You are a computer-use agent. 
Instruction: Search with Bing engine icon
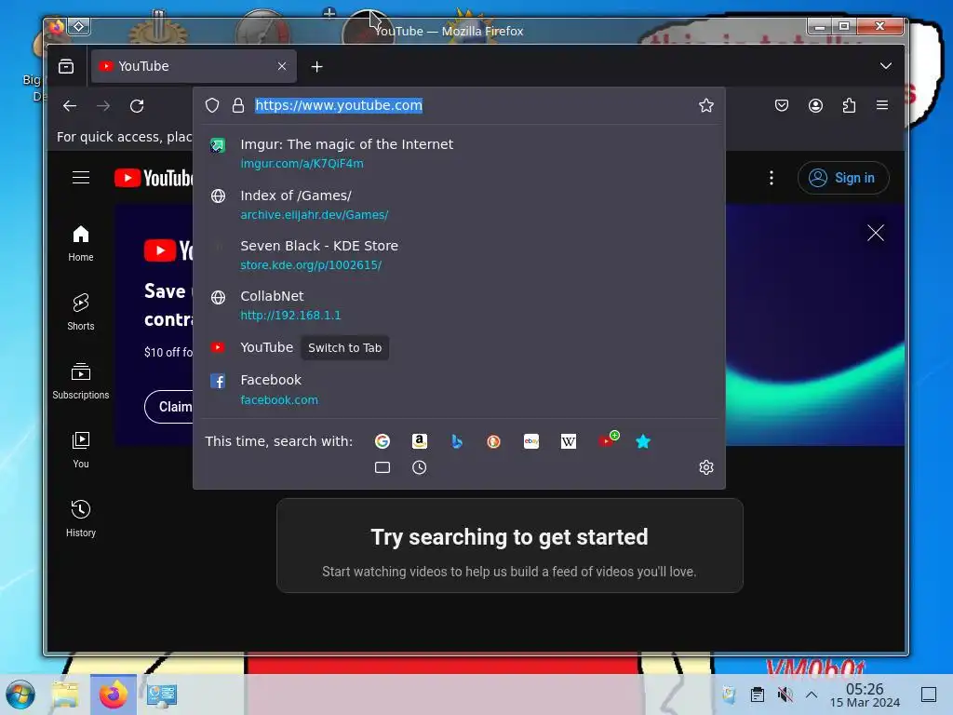[x=457, y=441]
